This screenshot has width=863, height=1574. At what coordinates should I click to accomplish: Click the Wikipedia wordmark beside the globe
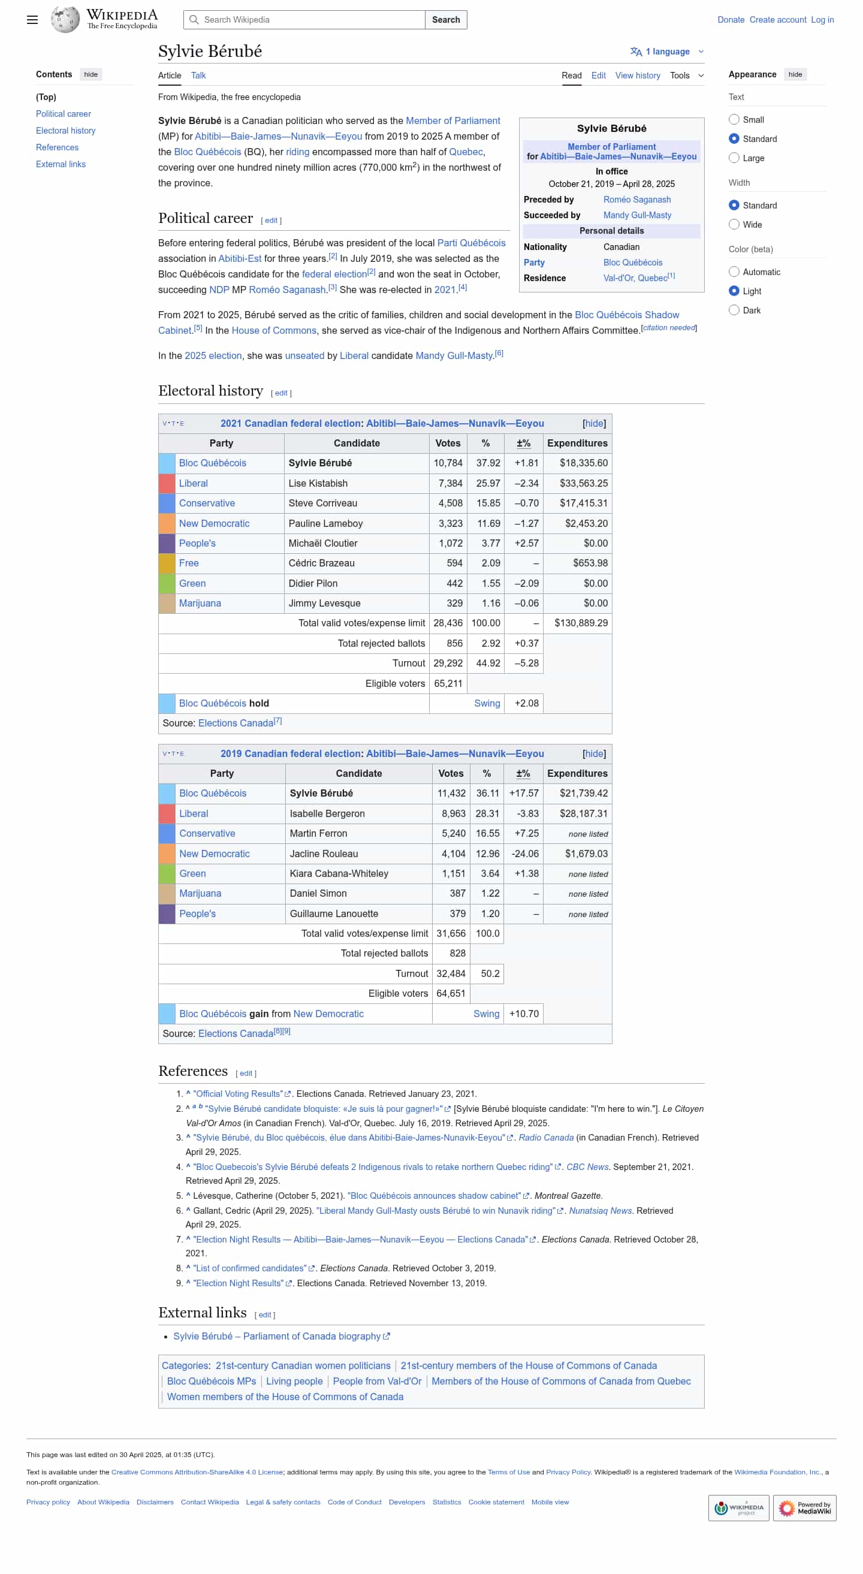[122, 19]
